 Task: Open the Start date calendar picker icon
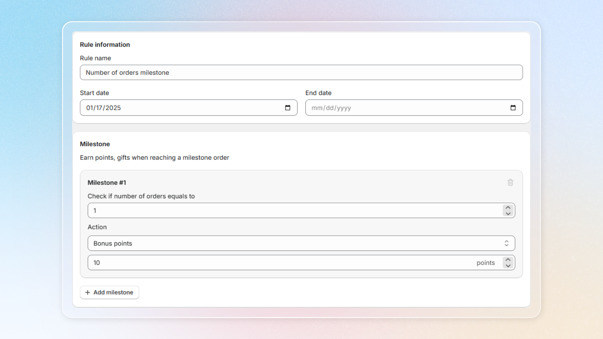click(x=287, y=108)
